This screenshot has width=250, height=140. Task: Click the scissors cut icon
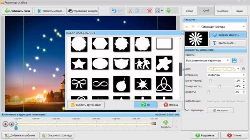click(x=130, y=11)
